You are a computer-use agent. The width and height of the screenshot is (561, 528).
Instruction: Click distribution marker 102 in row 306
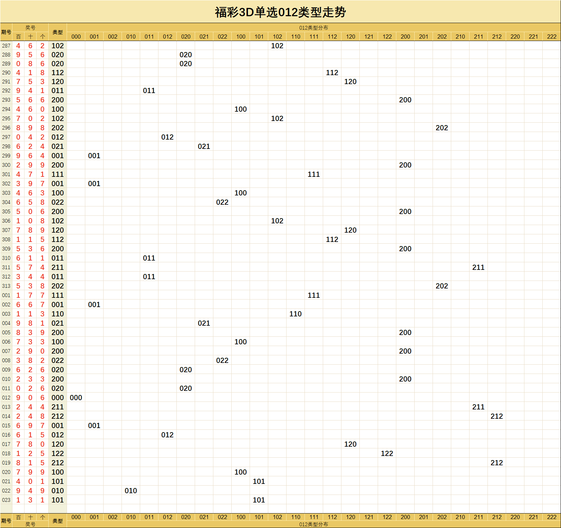[277, 221]
